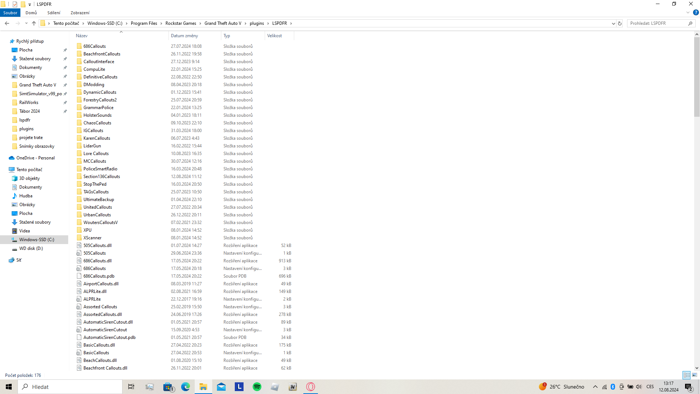Launch Microsoft Edge from taskbar
Viewport: 700px width, 394px height.
coord(186,387)
